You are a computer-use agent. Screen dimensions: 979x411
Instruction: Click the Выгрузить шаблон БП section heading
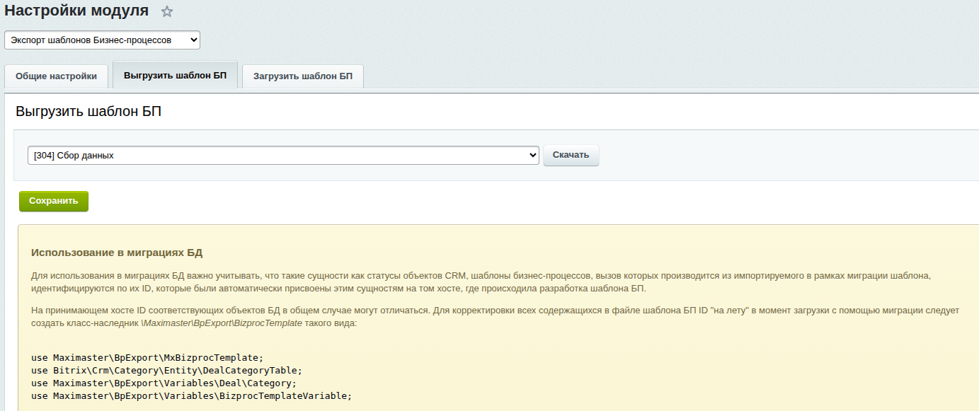click(88, 112)
